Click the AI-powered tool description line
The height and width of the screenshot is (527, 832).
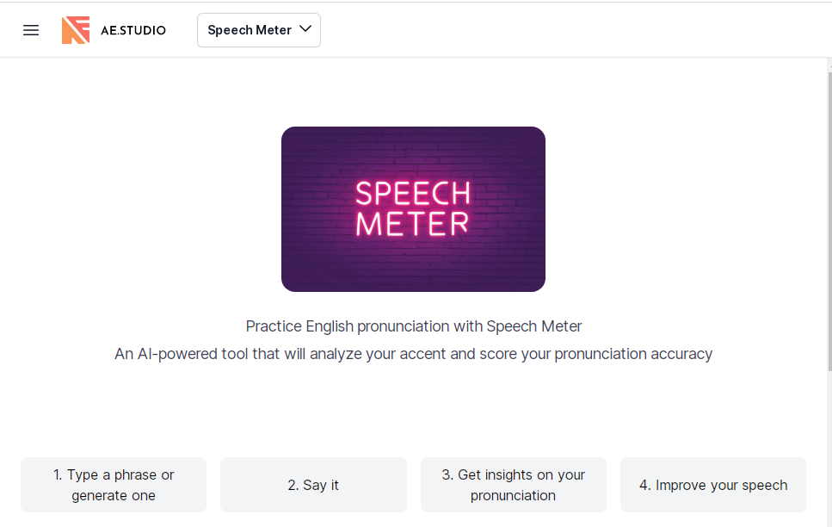413,353
